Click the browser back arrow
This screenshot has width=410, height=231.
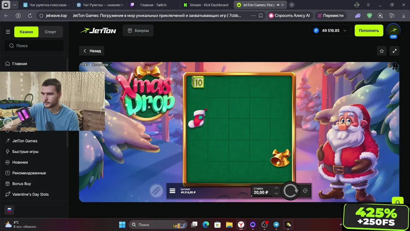coord(6,15)
